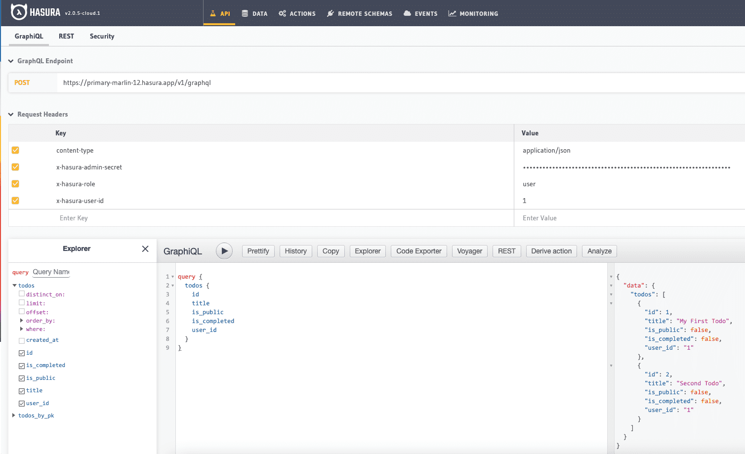Open the DATA section in the top navigation
Image resolution: width=745 pixels, height=454 pixels.
(254, 13)
